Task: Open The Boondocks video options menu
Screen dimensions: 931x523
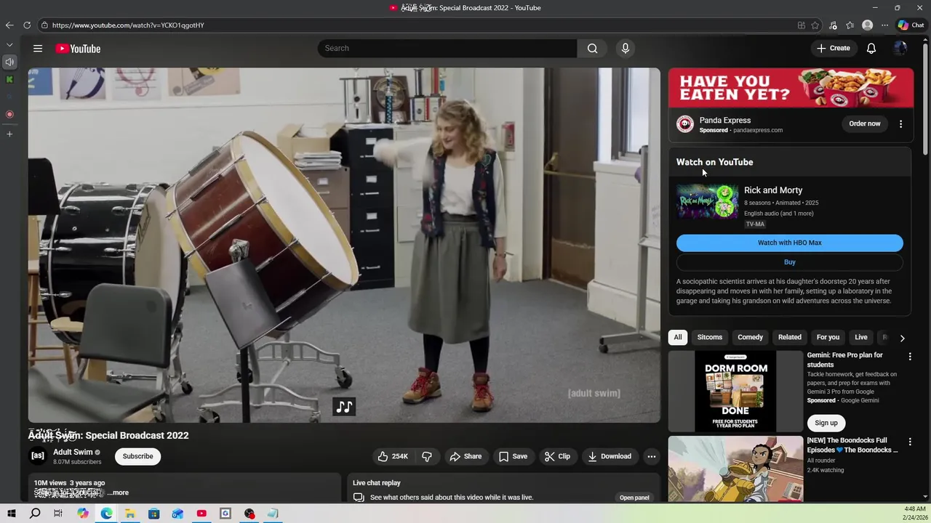Action: (909, 442)
